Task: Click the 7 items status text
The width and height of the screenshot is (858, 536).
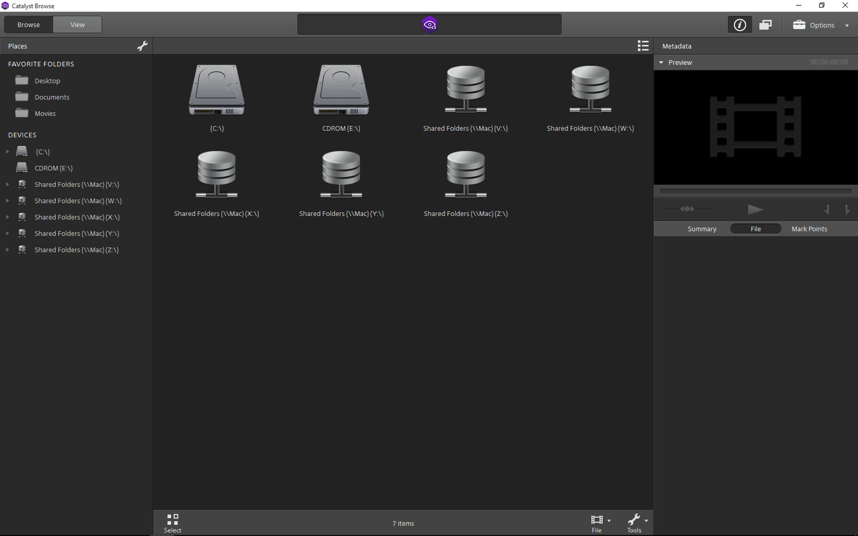Action: (403, 524)
